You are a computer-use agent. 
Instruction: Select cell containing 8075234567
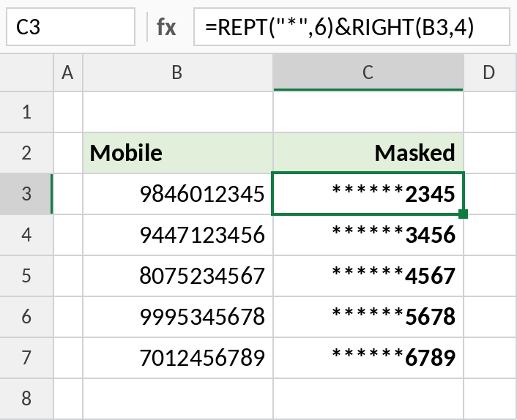(x=178, y=275)
